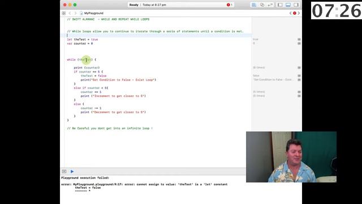Toggle the debug area panel in toolbar

pos(288,5)
